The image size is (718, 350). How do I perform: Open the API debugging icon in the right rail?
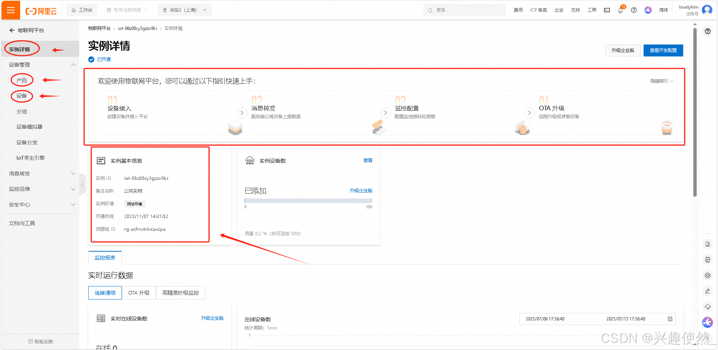tap(708, 260)
